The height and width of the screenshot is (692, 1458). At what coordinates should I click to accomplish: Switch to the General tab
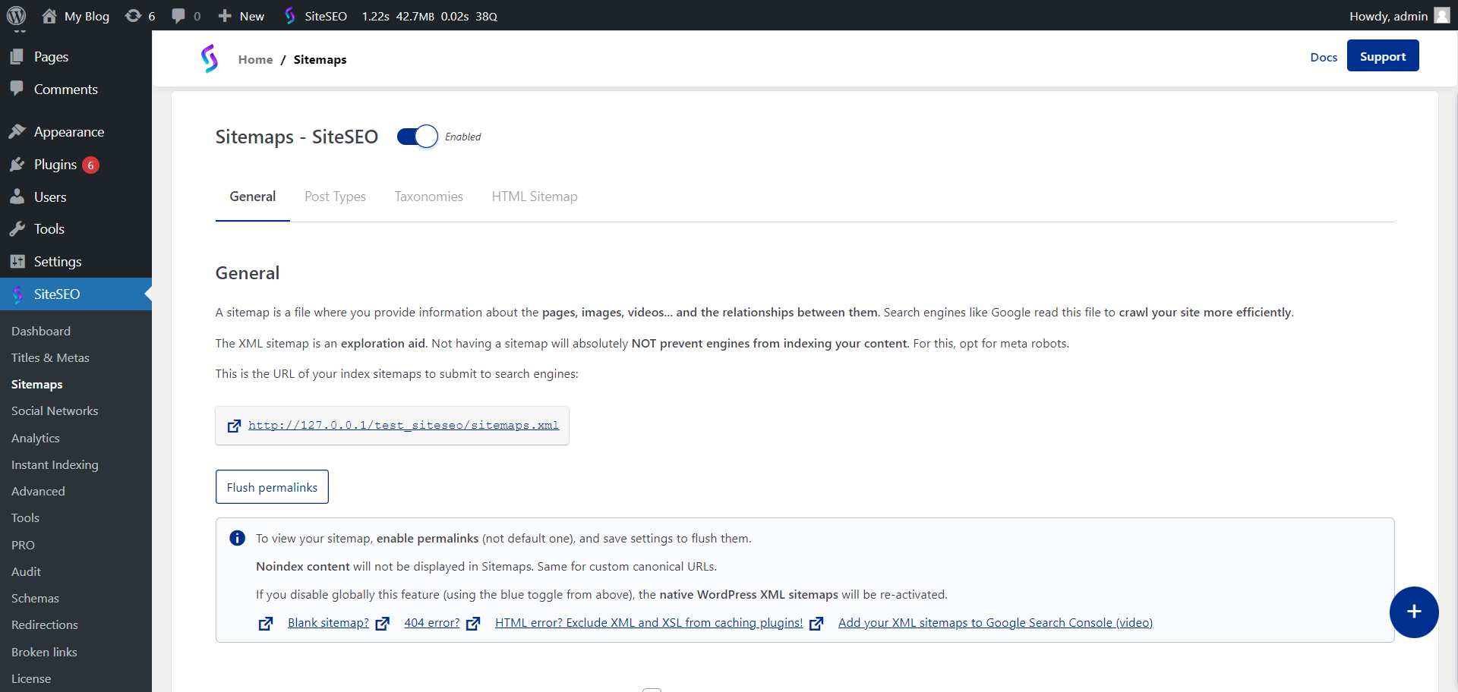(252, 197)
